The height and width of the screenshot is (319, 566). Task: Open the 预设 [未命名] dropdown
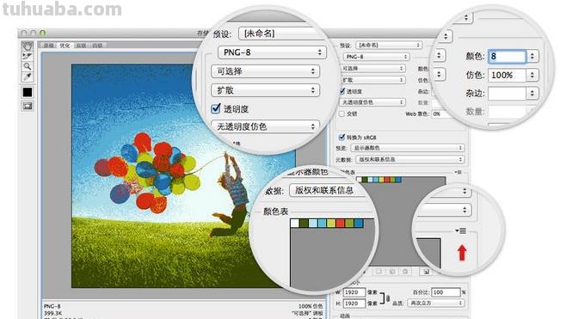click(389, 45)
